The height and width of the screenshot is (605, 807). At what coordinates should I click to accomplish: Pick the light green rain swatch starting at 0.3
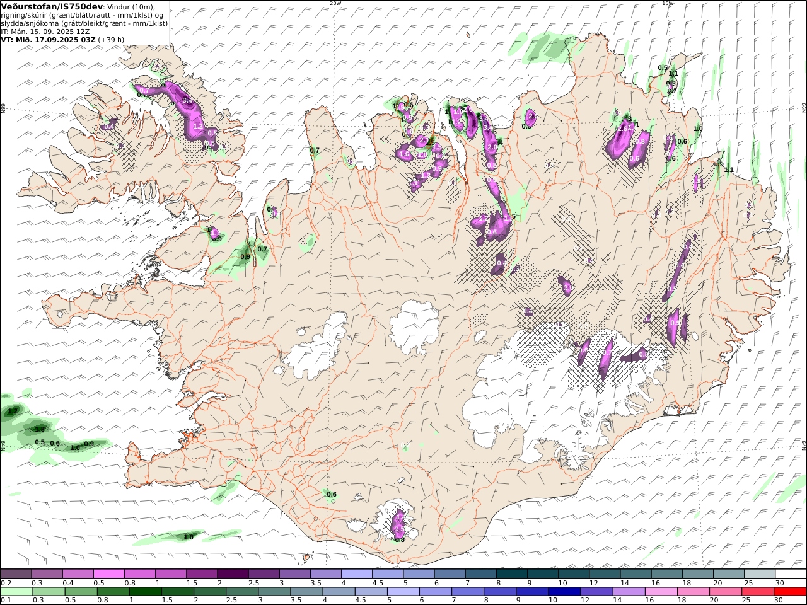click(49, 591)
